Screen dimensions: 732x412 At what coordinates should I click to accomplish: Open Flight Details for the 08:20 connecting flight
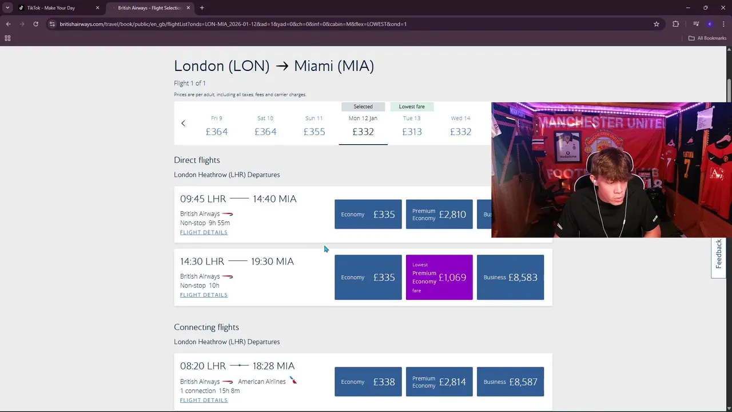pos(204,400)
